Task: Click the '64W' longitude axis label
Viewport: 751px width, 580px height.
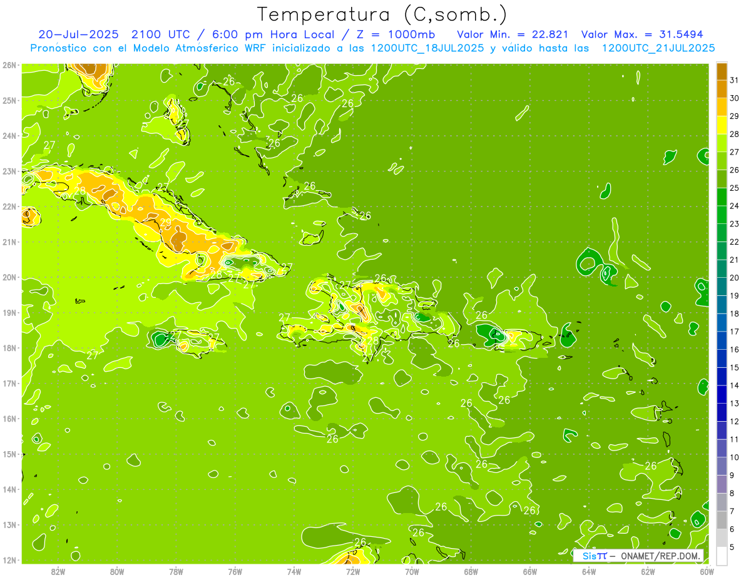Action: (x=589, y=571)
